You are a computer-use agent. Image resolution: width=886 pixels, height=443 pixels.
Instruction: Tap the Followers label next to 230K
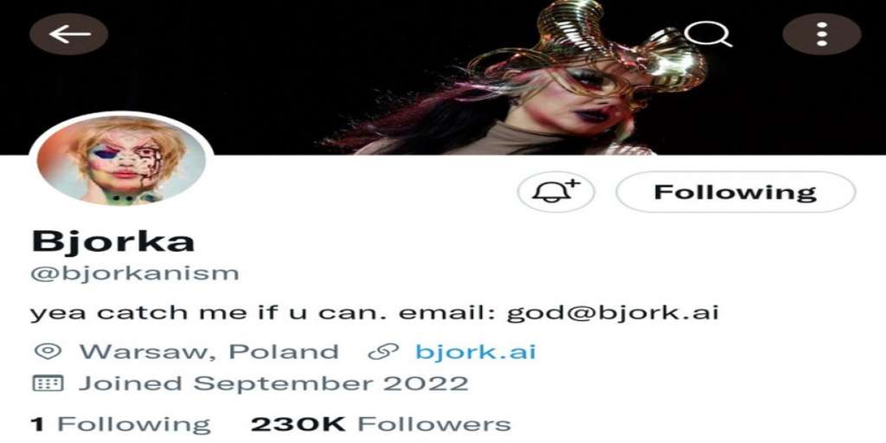point(434,424)
